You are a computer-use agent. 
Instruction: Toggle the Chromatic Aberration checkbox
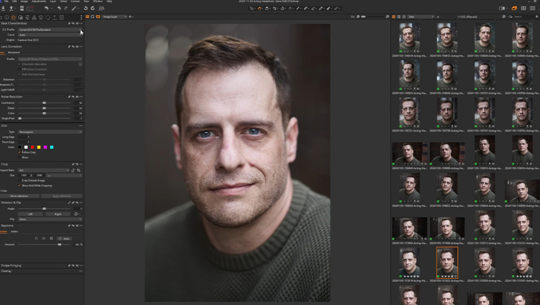point(20,64)
